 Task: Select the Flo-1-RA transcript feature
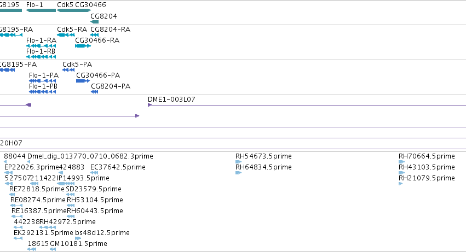coord(41,46)
